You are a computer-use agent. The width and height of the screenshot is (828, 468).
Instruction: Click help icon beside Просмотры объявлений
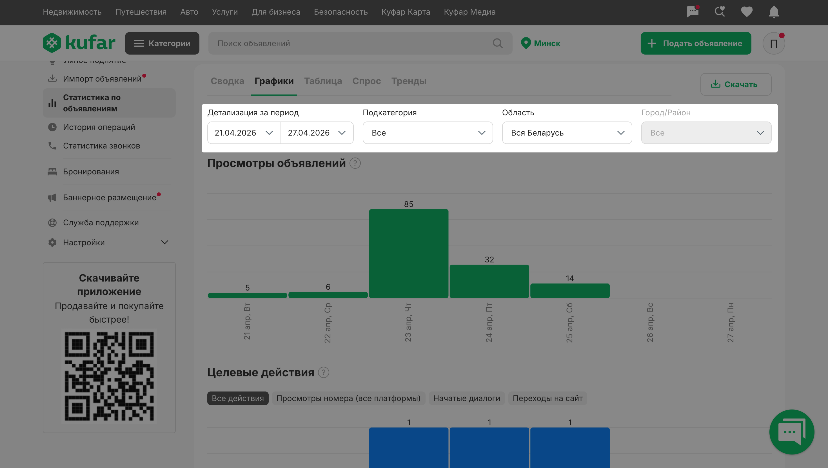[x=355, y=163]
